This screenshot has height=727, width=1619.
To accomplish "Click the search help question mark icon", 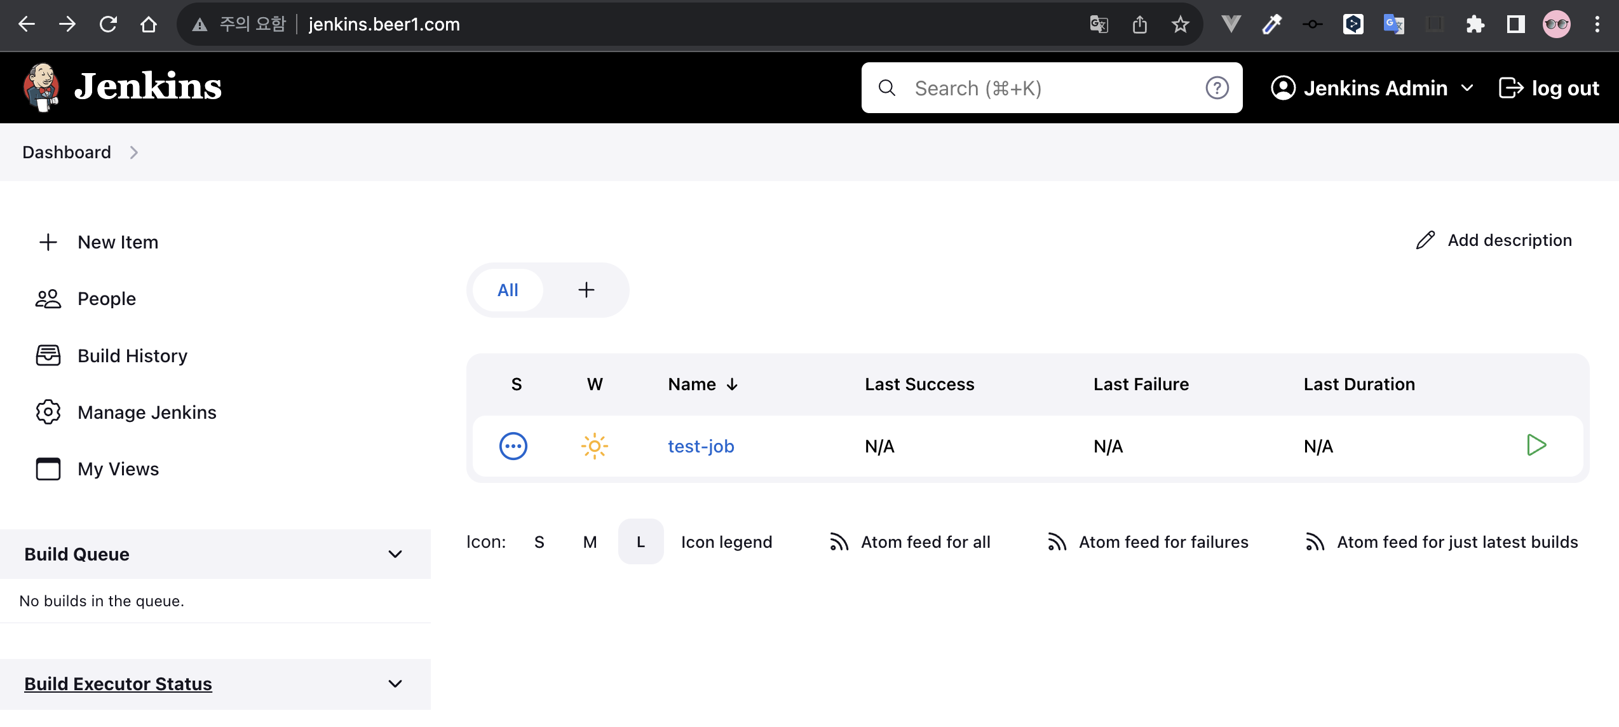I will coord(1217,88).
